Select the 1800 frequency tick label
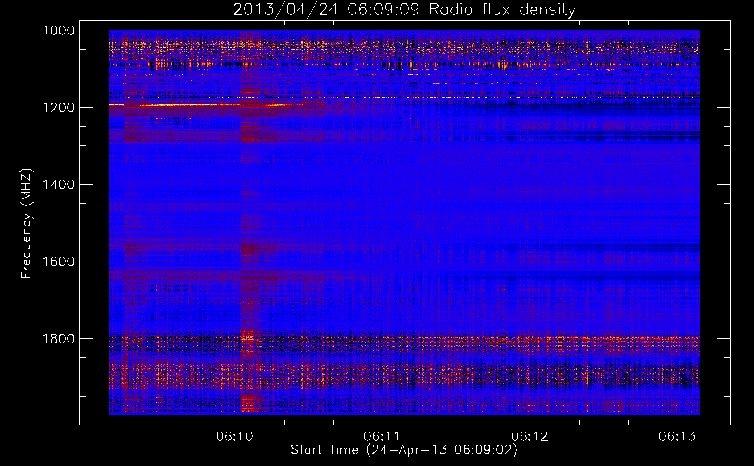754x466 pixels. (x=58, y=339)
